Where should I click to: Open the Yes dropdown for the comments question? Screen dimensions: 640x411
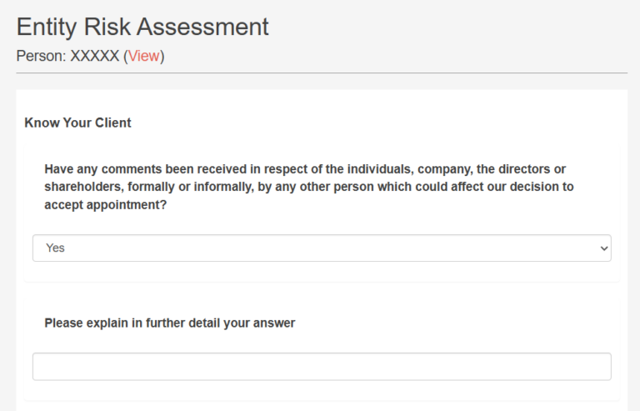click(322, 248)
